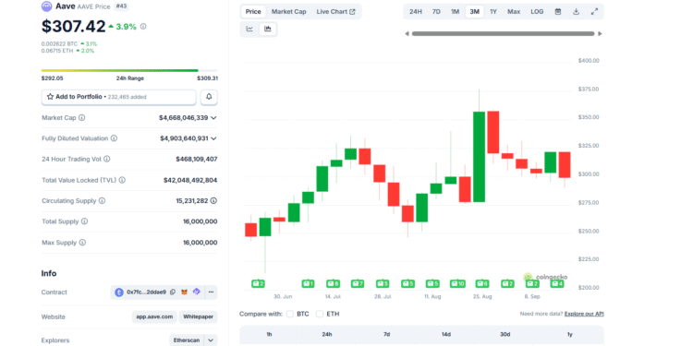The width and height of the screenshot is (693, 346).
Task: Click news marker labeled 8
Action: [334, 284]
